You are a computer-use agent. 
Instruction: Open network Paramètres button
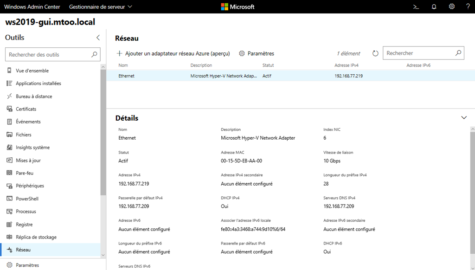pos(257,53)
